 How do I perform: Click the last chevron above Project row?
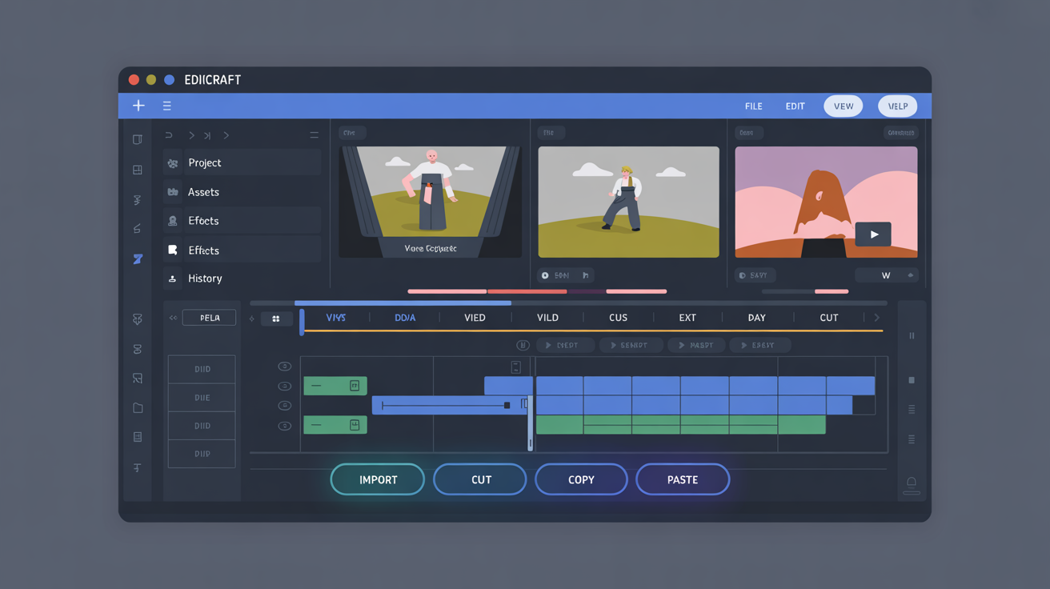(x=226, y=135)
